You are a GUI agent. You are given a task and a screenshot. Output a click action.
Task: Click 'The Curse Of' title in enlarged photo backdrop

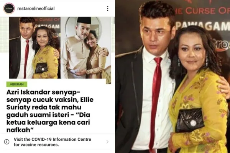pos(202,11)
